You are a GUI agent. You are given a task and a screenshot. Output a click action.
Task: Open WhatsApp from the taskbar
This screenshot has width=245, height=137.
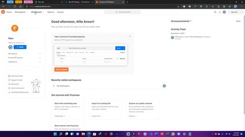coord(173,134)
